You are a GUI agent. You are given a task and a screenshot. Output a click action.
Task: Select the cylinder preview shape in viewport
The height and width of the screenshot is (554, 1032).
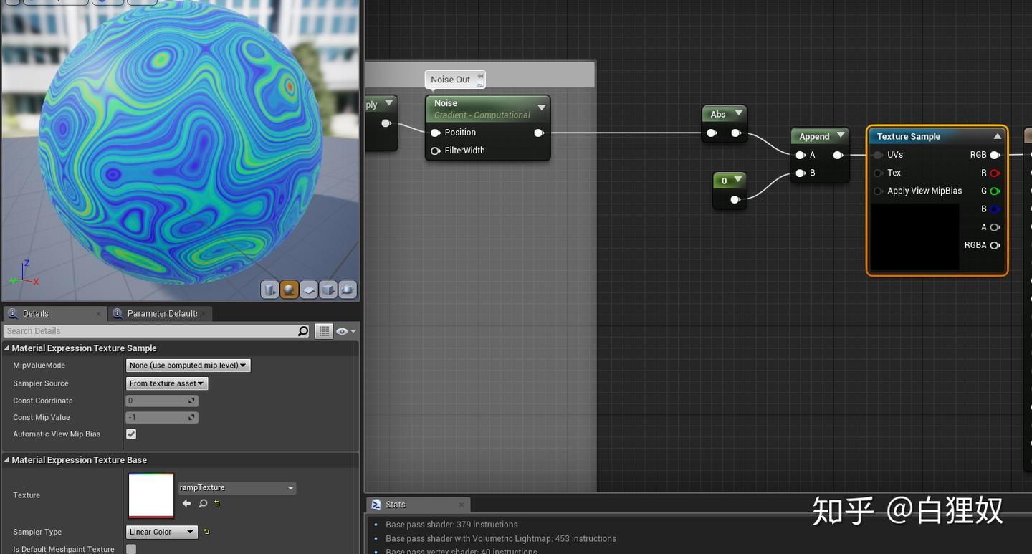270,290
